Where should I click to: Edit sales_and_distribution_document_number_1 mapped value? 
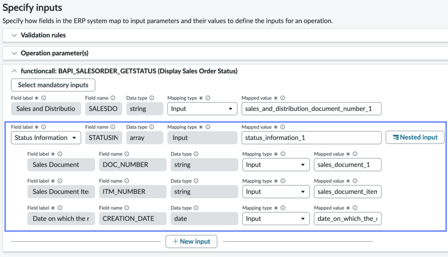click(311, 109)
